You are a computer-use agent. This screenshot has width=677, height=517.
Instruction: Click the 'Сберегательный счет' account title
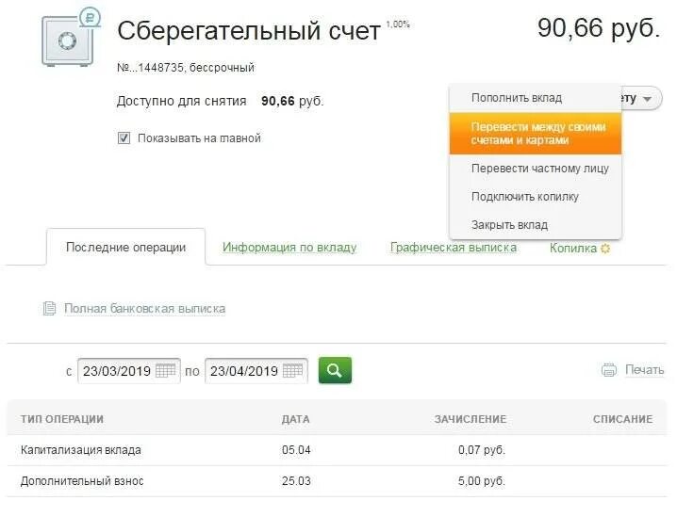[249, 31]
